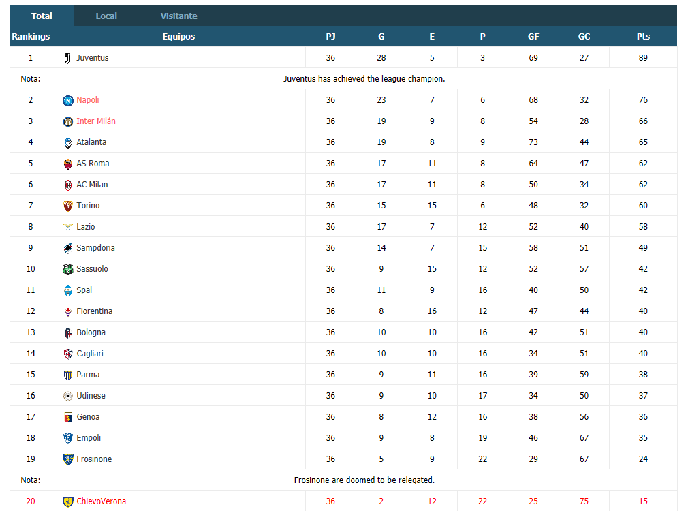This screenshot has width=686, height=511.
Task: Click the Torino club crest icon
Action: pos(68,206)
